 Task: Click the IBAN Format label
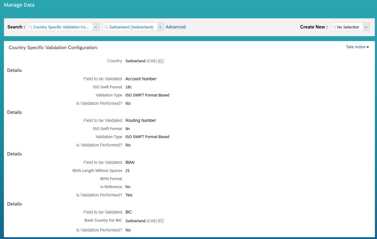click(x=111, y=179)
